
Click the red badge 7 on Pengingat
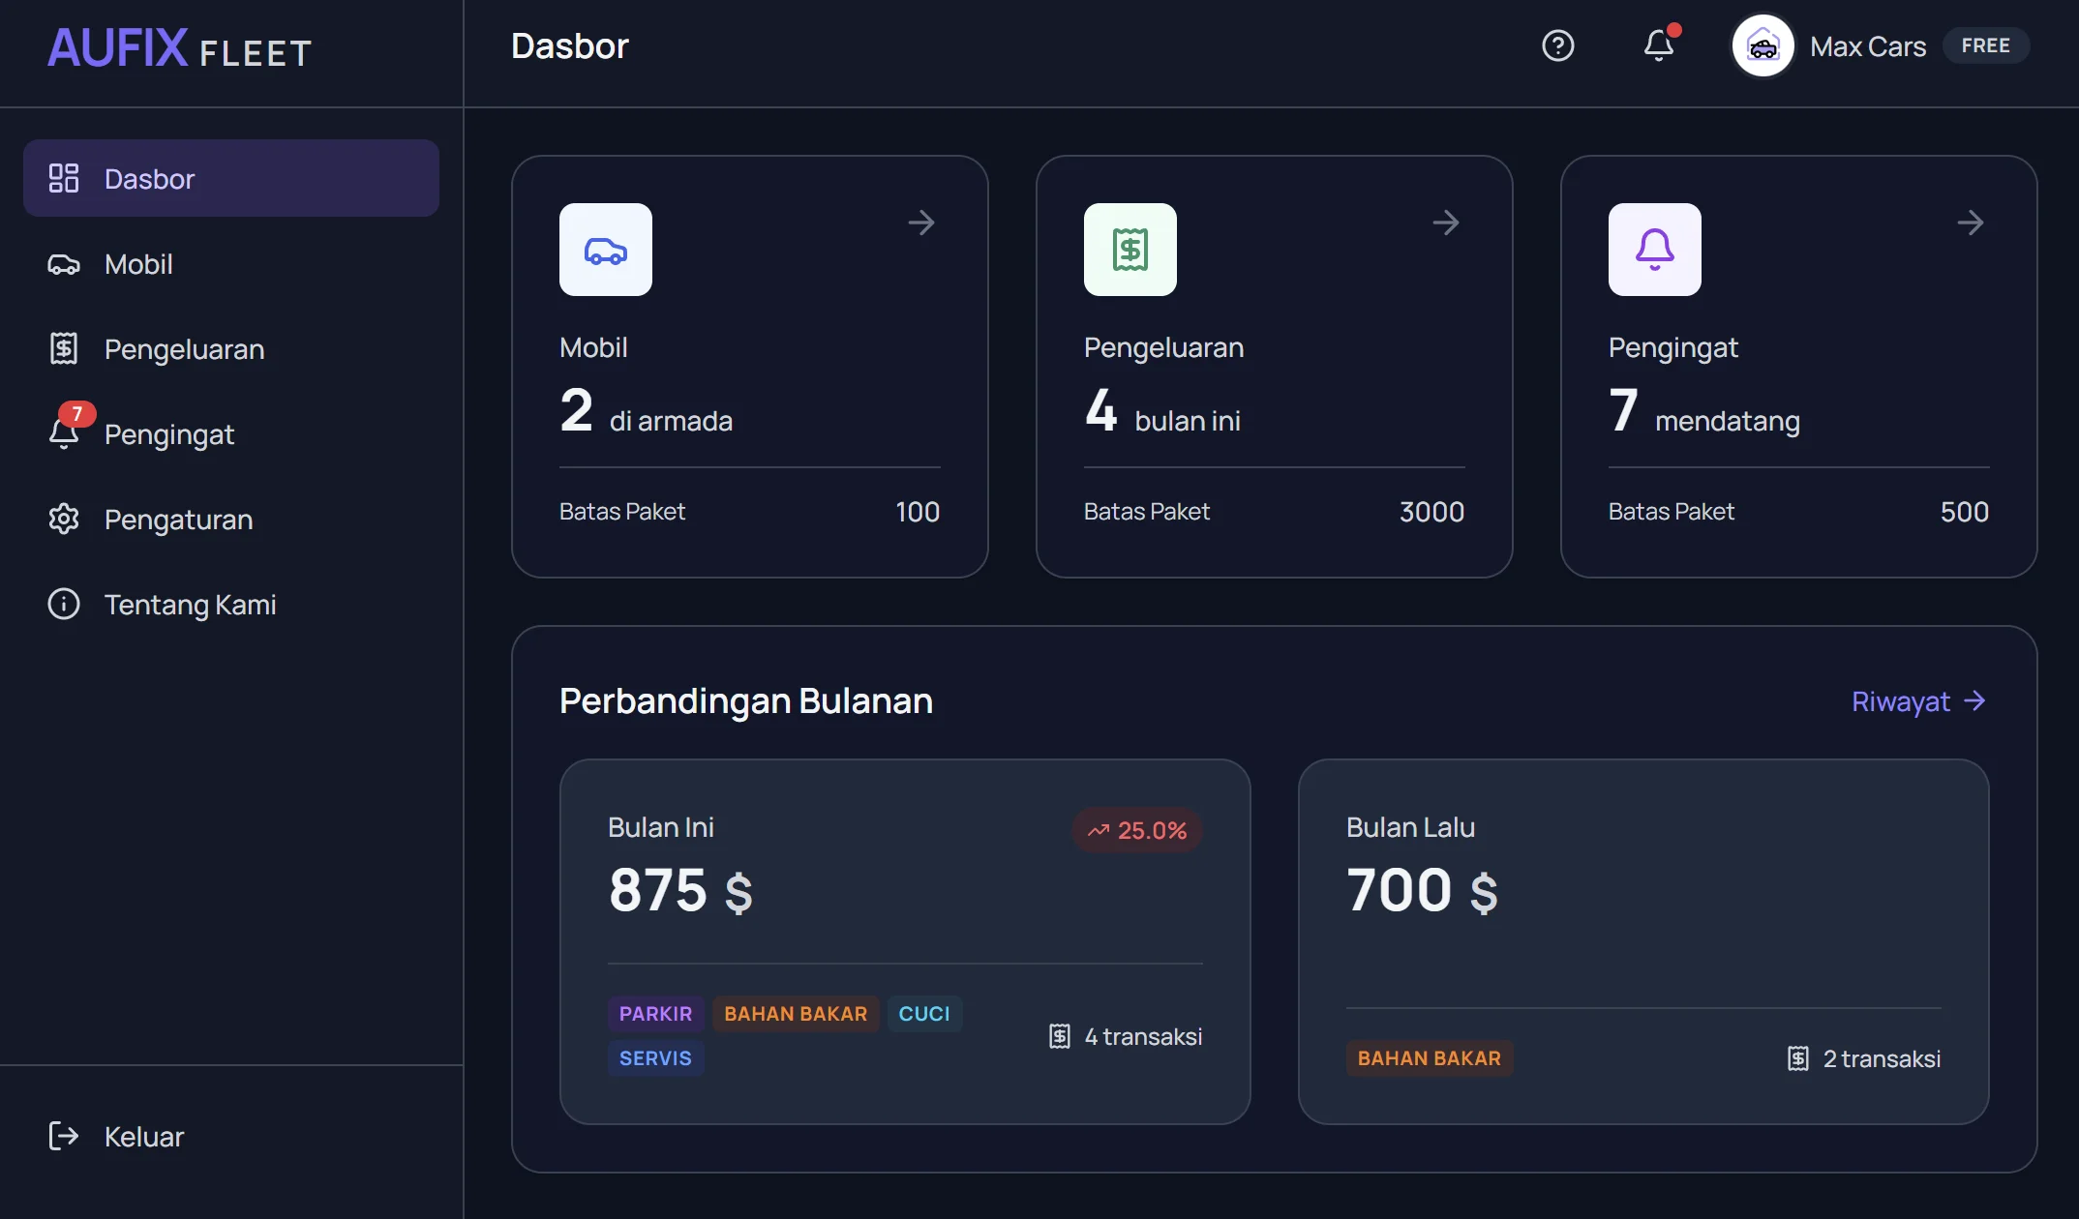click(x=77, y=414)
